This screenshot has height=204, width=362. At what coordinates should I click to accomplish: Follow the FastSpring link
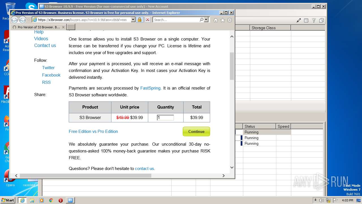pyautogui.click(x=151, y=88)
